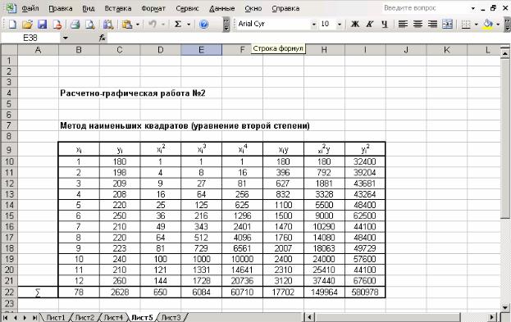Expand the AutoSum functions dropdown arrow
Viewport: 511px width, 322px height.
click(x=189, y=25)
